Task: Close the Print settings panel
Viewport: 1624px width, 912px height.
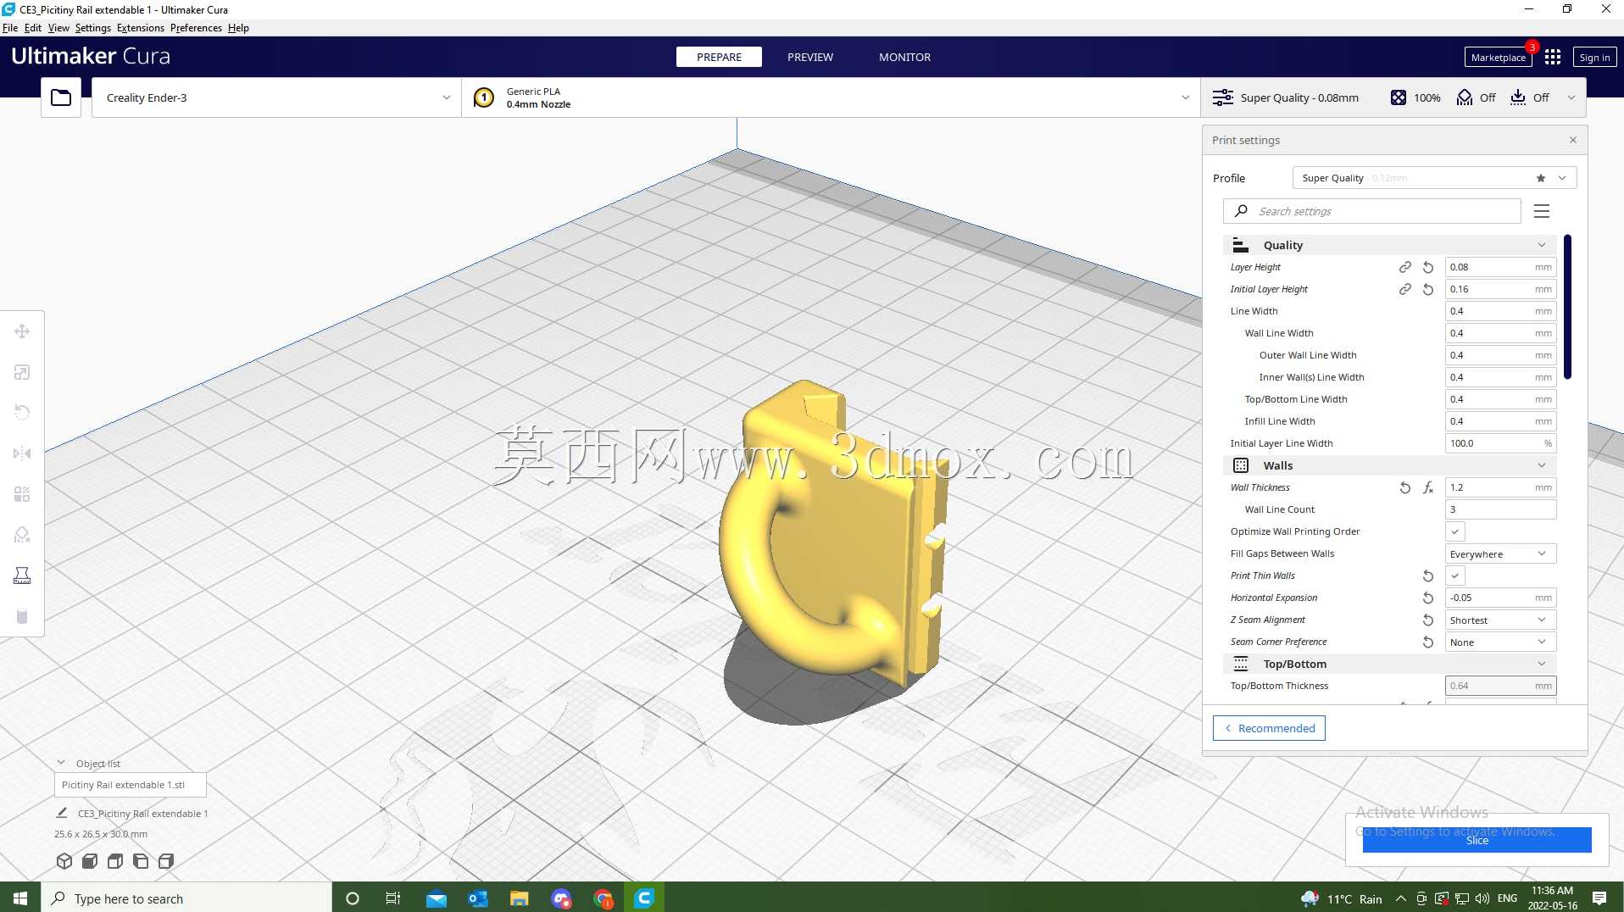Action: 1573,140
